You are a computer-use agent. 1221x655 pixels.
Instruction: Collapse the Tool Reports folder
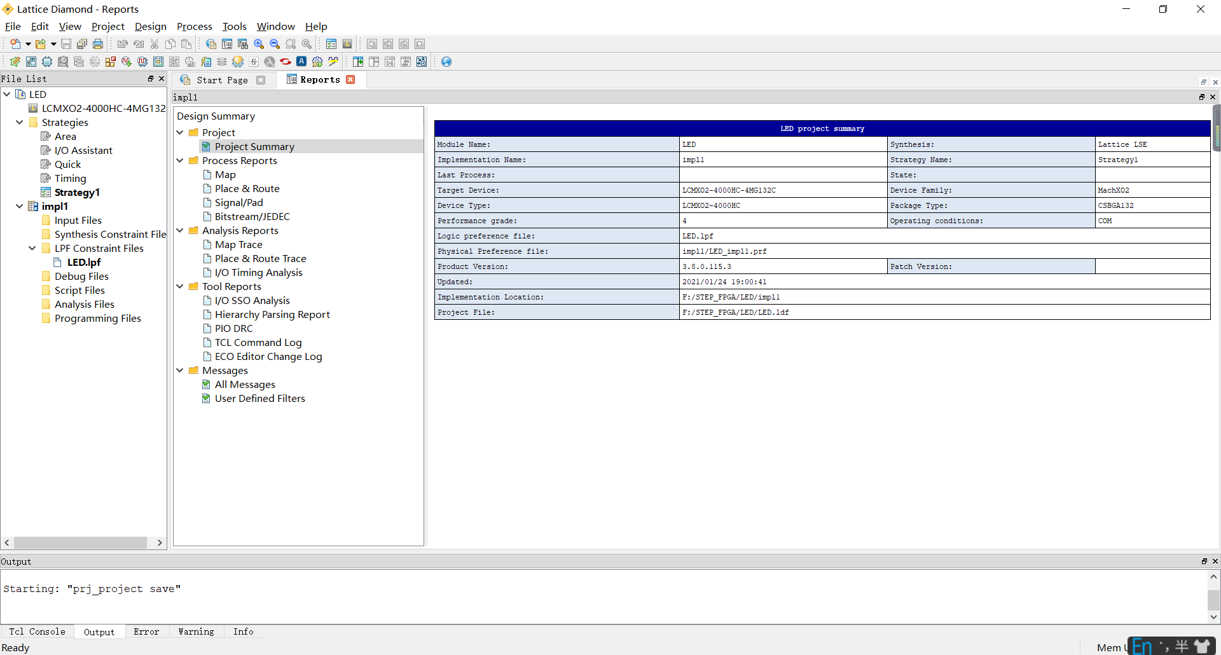click(180, 286)
